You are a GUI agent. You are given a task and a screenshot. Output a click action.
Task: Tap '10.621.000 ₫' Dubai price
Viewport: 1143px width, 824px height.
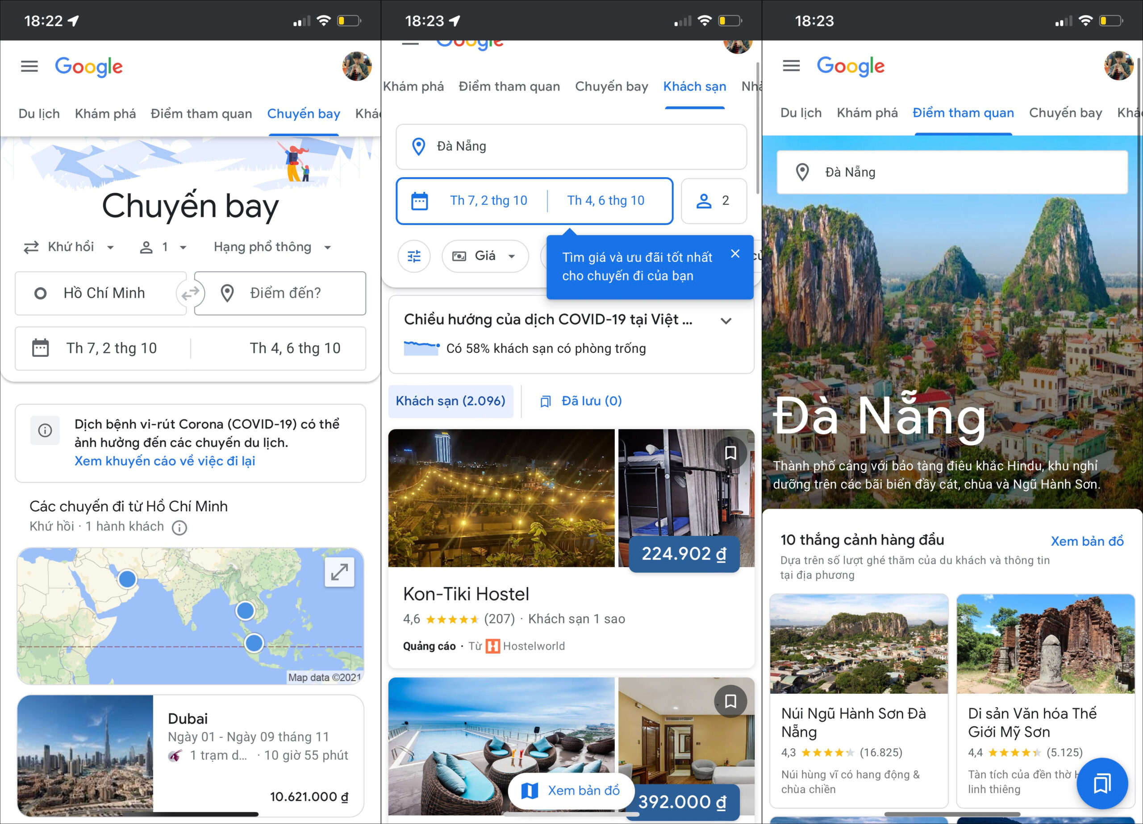(309, 797)
